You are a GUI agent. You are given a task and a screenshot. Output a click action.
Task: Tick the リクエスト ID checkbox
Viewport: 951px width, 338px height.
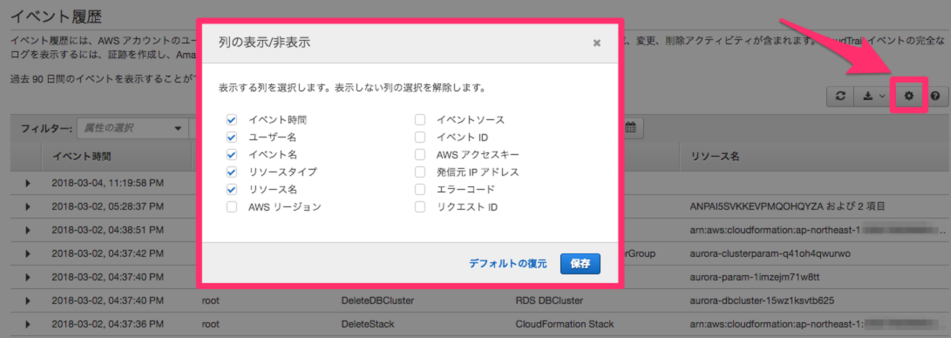[420, 207]
